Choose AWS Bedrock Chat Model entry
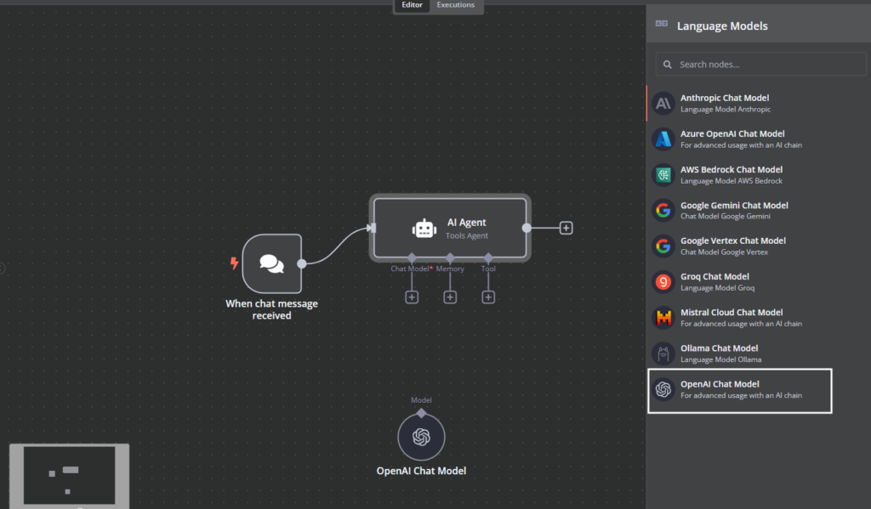This screenshot has width=871, height=509. [758, 175]
